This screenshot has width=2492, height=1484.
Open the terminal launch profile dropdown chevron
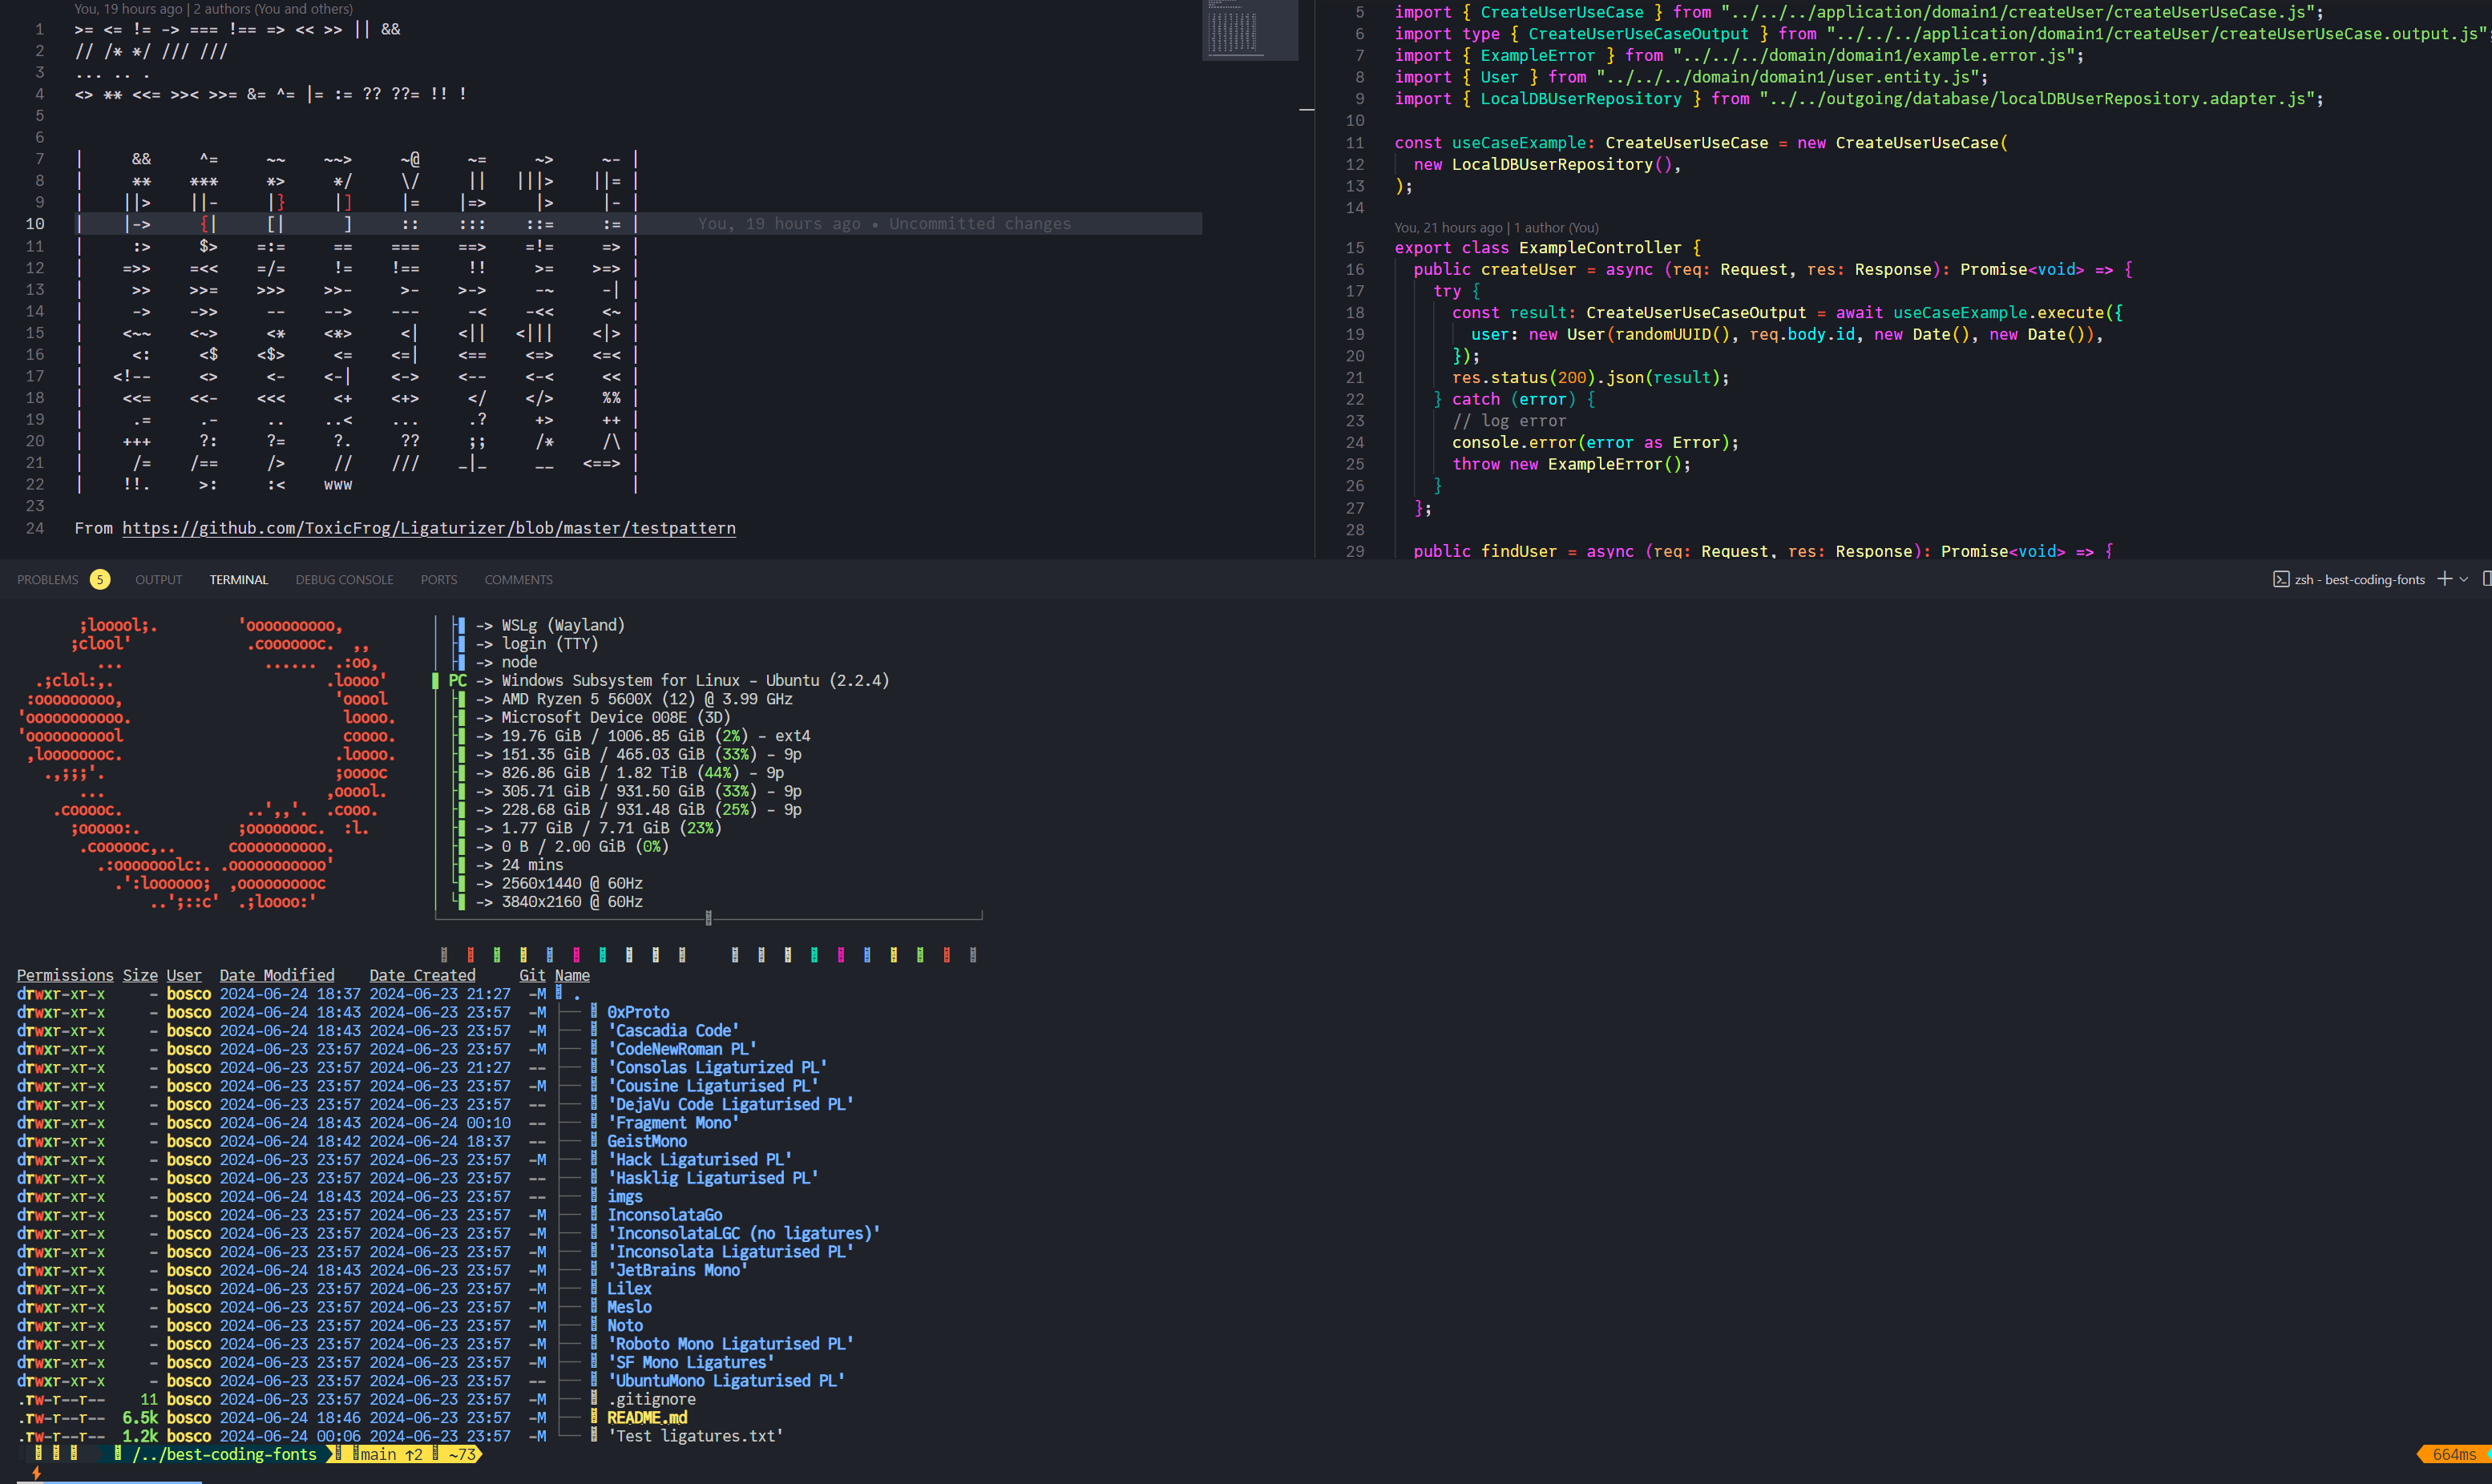click(2464, 579)
